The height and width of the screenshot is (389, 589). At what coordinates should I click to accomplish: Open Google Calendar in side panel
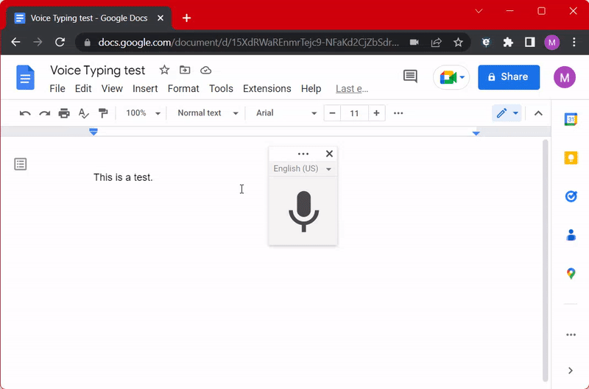coord(571,119)
